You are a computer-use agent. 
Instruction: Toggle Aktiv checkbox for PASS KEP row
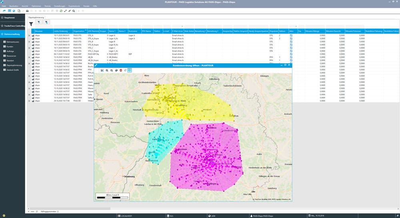291,54
